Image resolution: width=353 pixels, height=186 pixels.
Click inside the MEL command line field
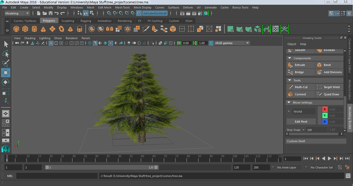coord(57,176)
